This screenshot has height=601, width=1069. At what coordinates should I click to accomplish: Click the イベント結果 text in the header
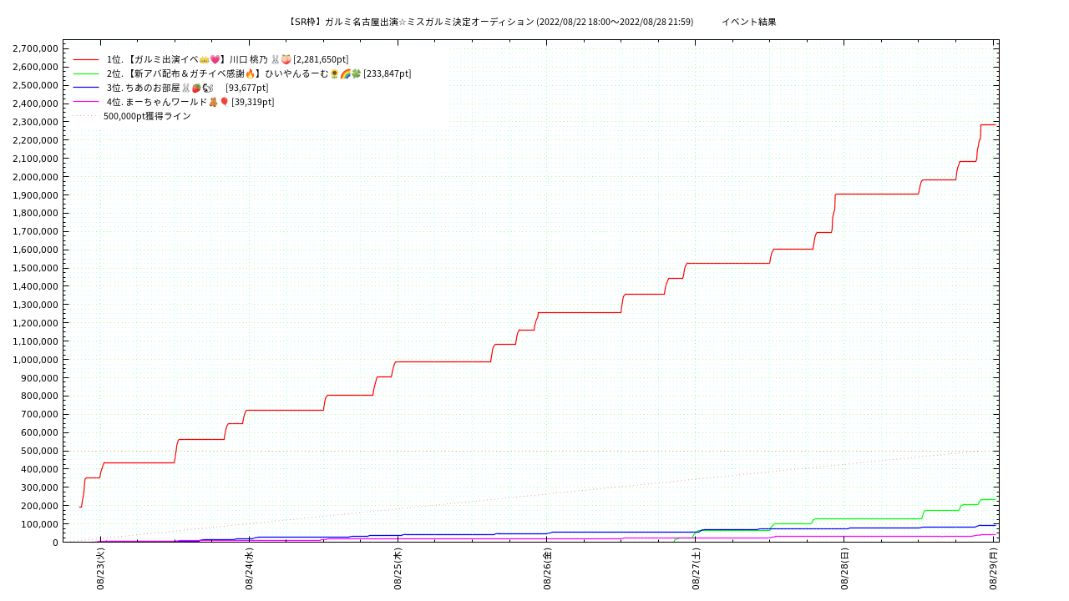click(748, 22)
